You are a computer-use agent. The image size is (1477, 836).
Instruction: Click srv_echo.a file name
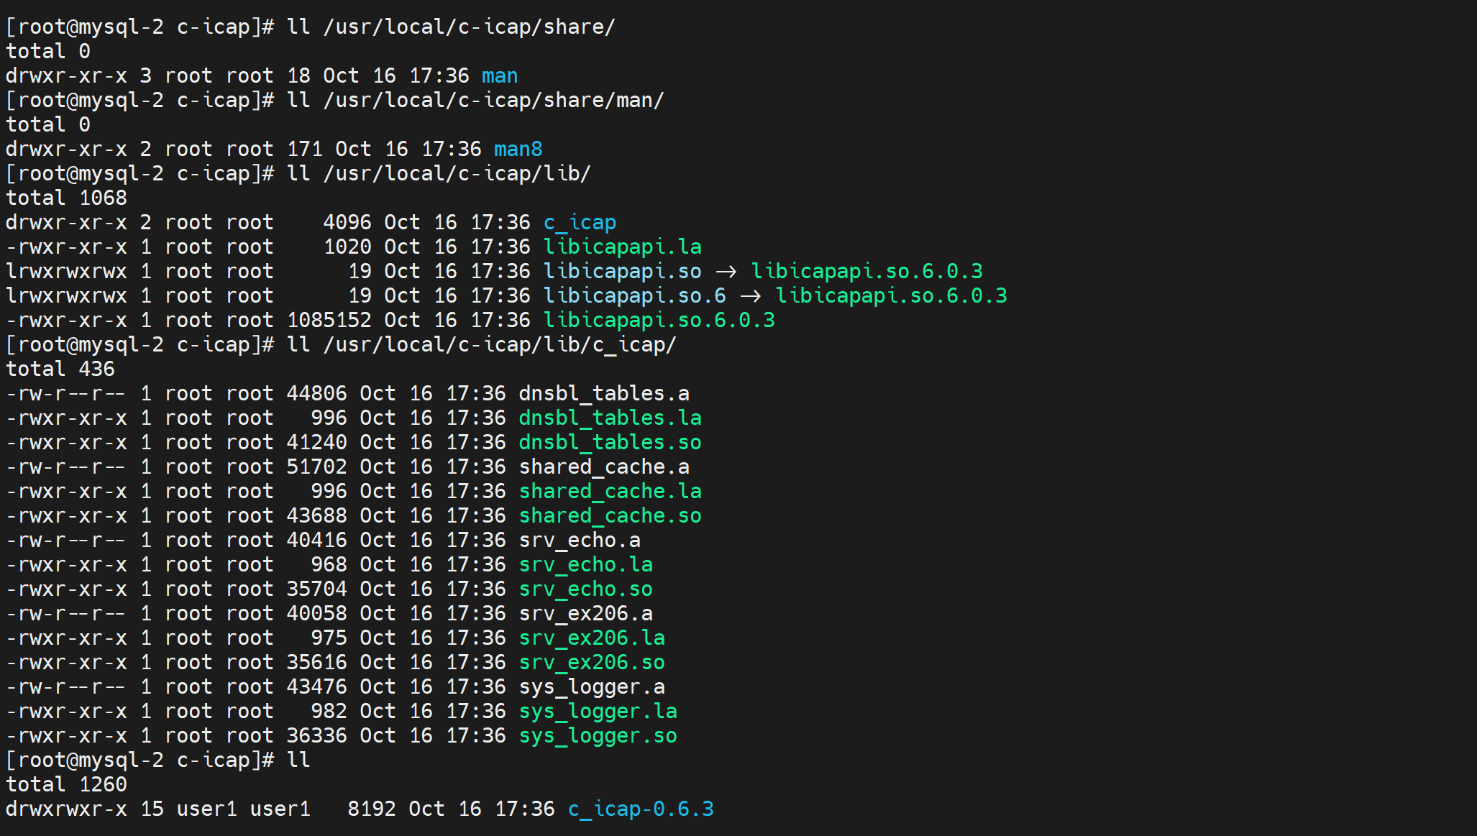(580, 540)
